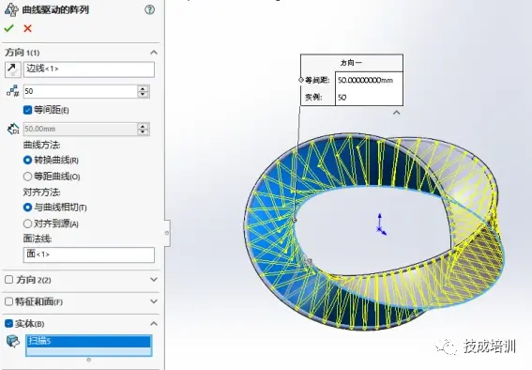Click the coordinate triad in the viewport
Image resolution: width=532 pixels, height=370 pixels.
click(381, 224)
